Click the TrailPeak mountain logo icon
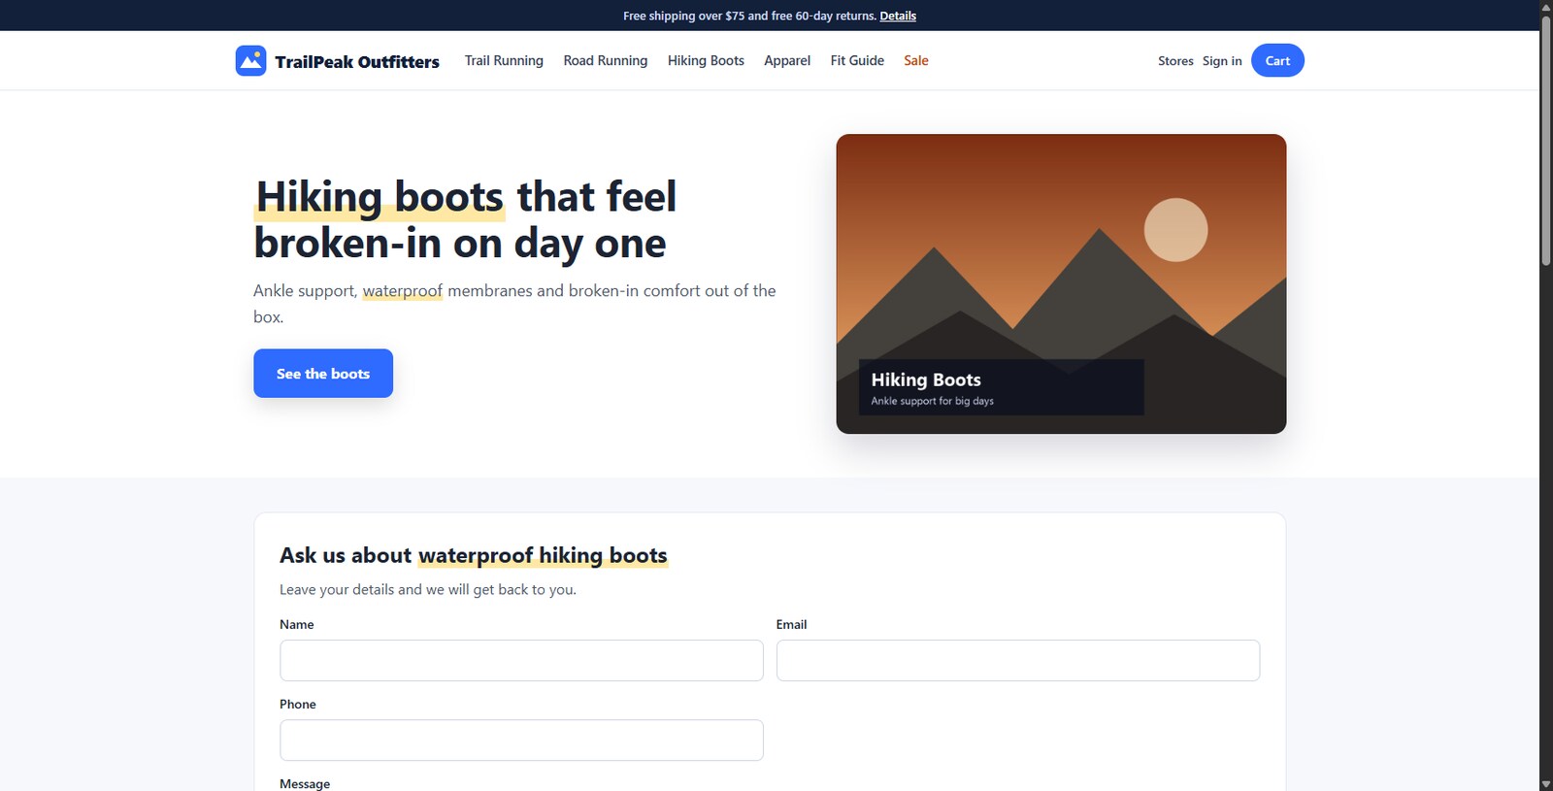This screenshot has width=1553, height=791. (250, 60)
